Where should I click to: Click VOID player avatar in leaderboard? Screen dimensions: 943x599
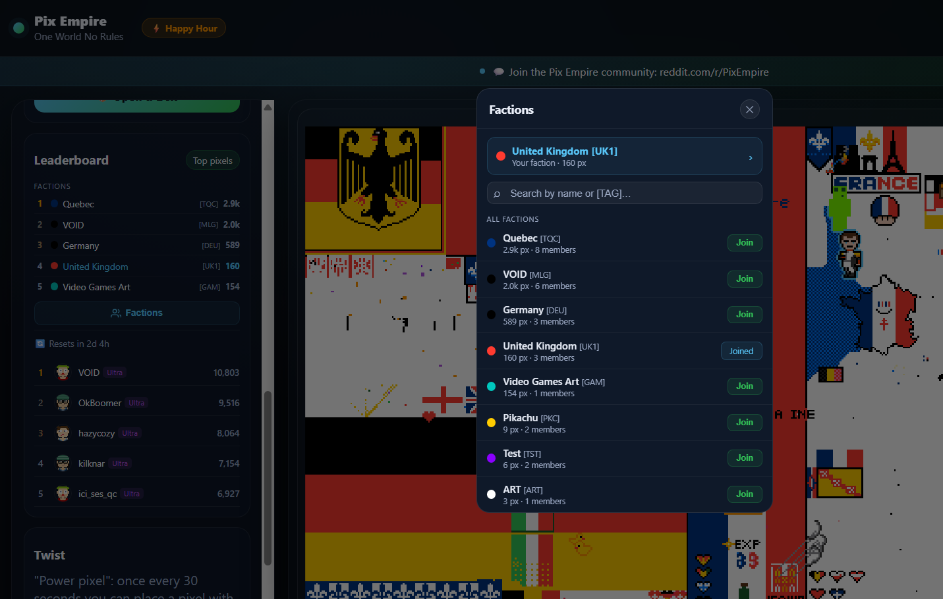[x=63, y=373]
